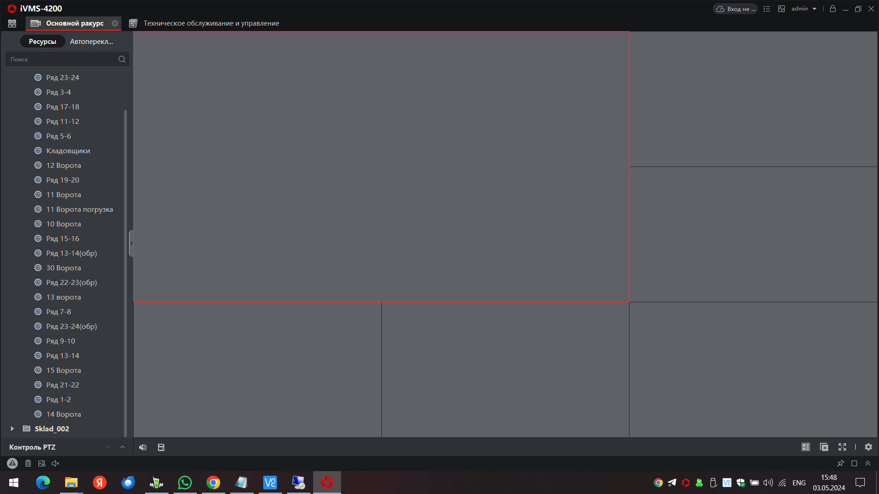
Task: Open Windows notification center
Action: (x=860, y=483)
